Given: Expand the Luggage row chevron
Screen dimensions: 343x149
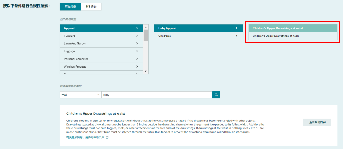Looking at the screenshot, I should (137, 51).
